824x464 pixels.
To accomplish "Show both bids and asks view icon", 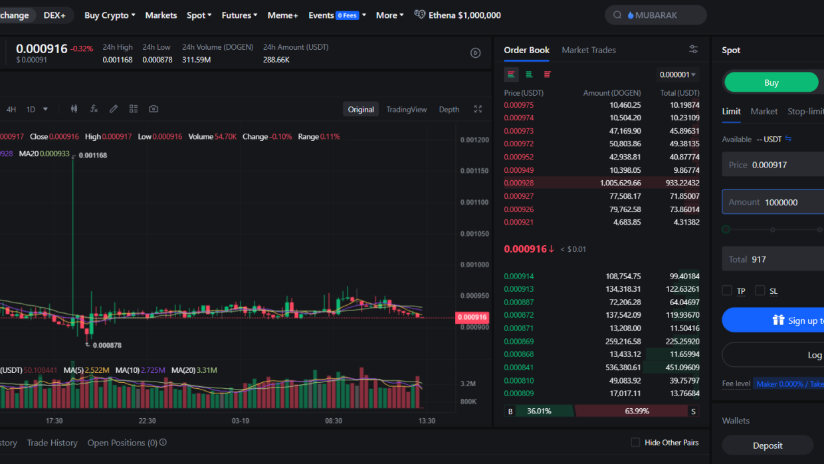I will [511, 74].
